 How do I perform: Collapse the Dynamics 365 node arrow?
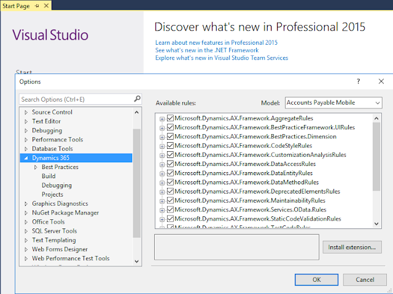point(26,158)
